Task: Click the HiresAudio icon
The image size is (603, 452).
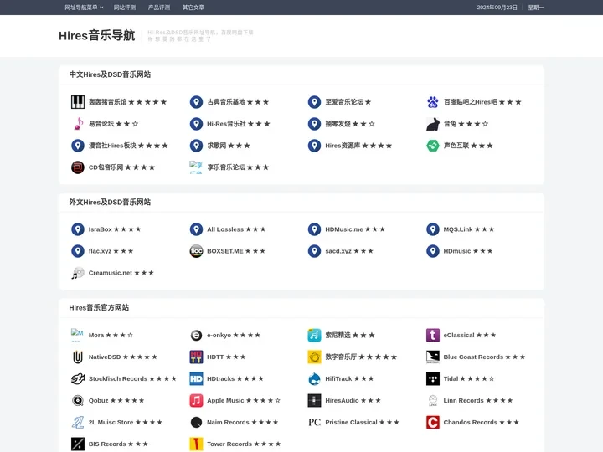Action: click(x=314, y=400)
